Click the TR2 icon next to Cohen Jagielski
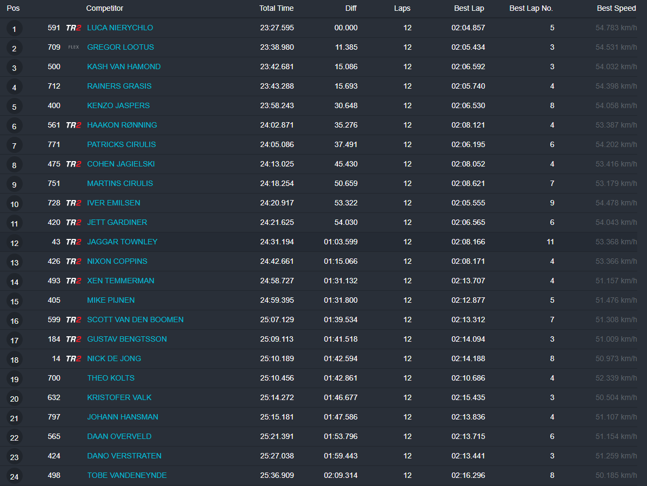 coord(74,164)
